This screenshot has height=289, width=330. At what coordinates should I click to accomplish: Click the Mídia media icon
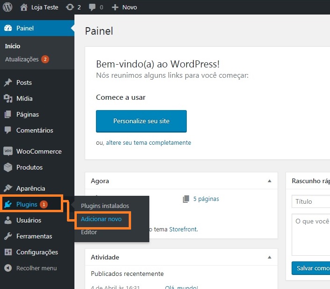pyautogui.click(x=8, y=98)
